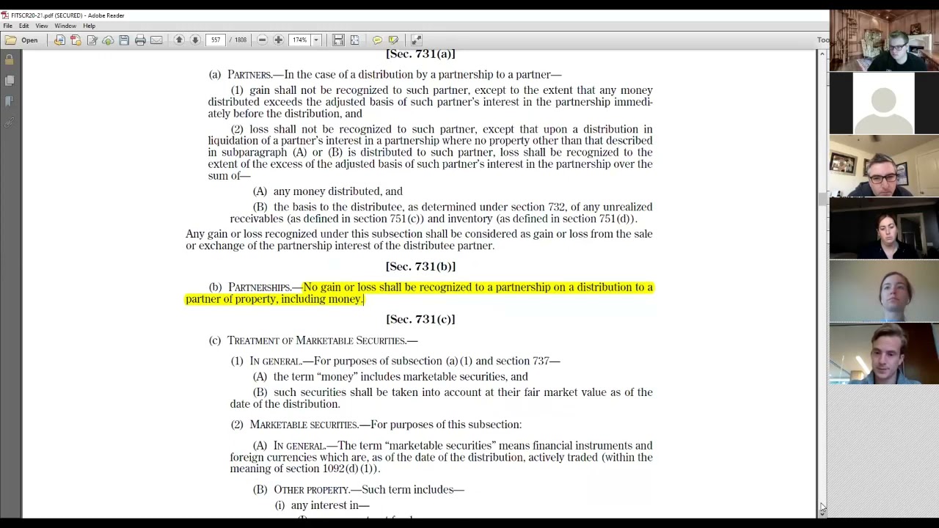Open the zoom level dropdown arrow
Image resolution: width=939 pixels, height=528 pixels.
point(316,40)
